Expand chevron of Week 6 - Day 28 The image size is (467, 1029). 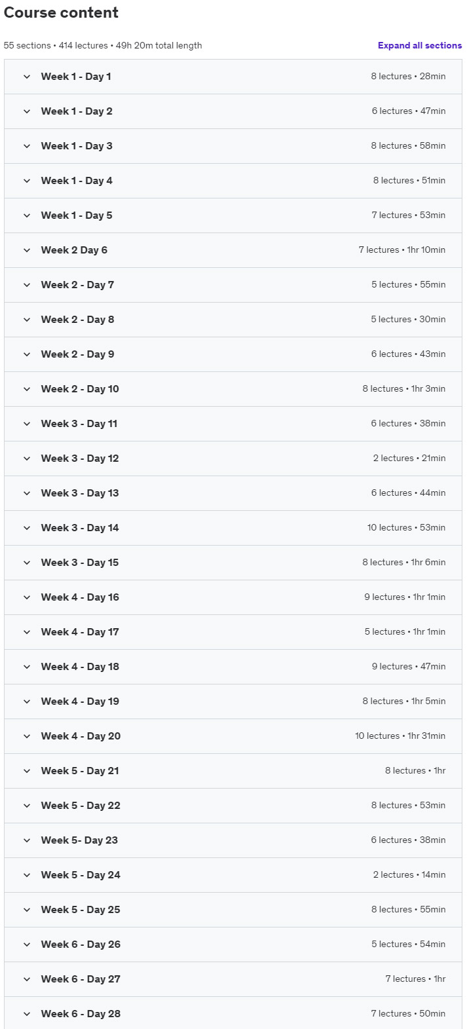[27, 1014]
